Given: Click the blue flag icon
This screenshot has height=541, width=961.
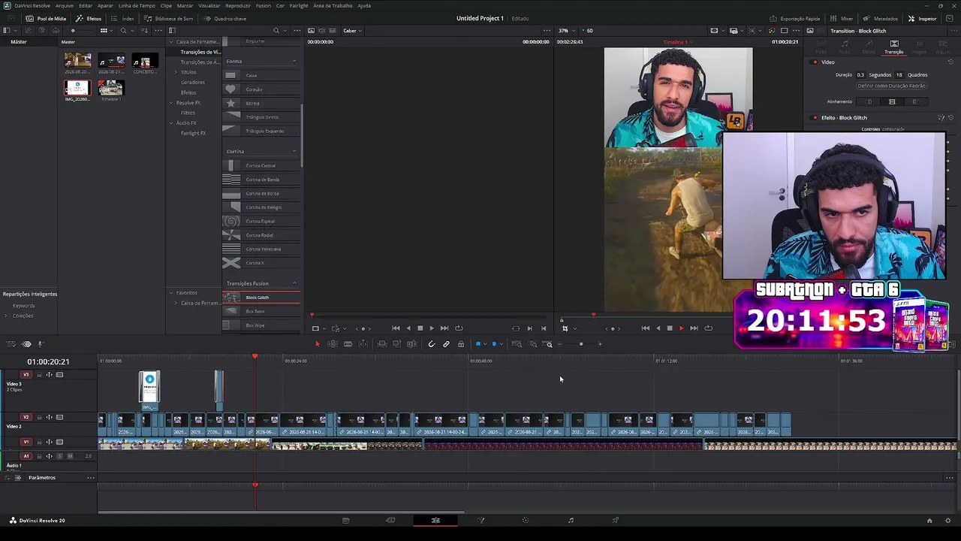Looking at the screenshot, I should pos(478,344).
